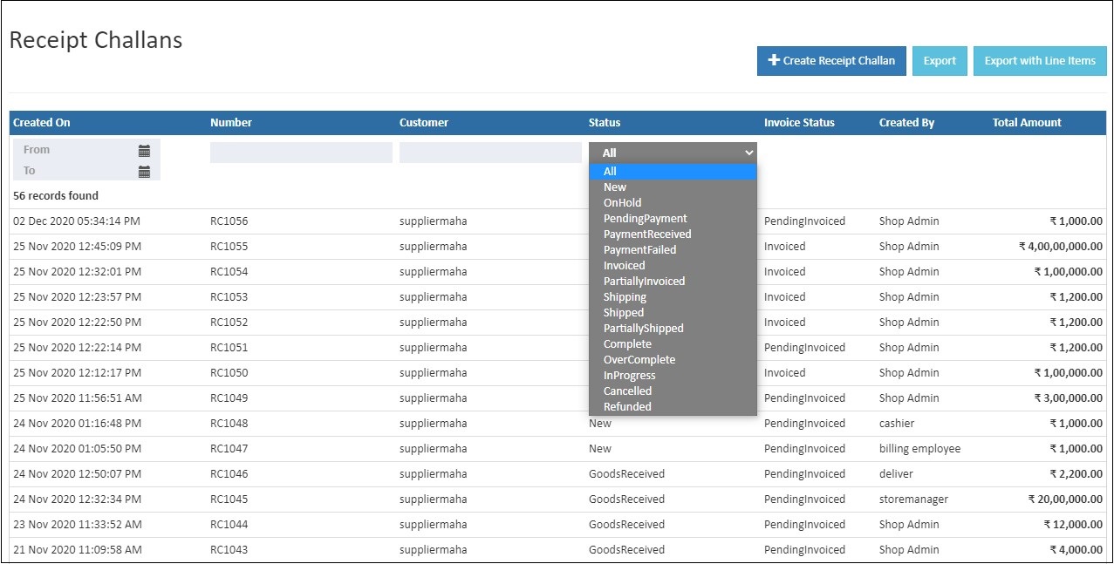Open receipt challan RC1054

[x=229, y=272]
